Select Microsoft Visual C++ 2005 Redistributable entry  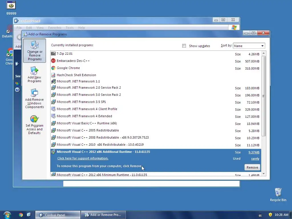click(156, 130)
